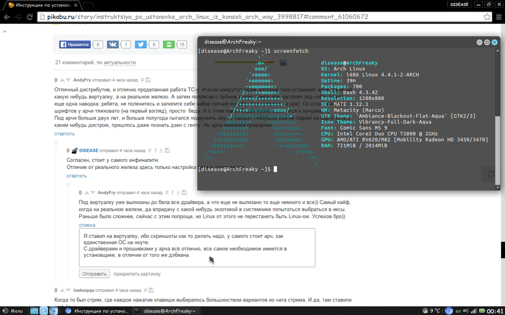Click the Facebook 'Нравится' share button
The height and width of the screenshot is (315, 505).
(x=75, y=44)
